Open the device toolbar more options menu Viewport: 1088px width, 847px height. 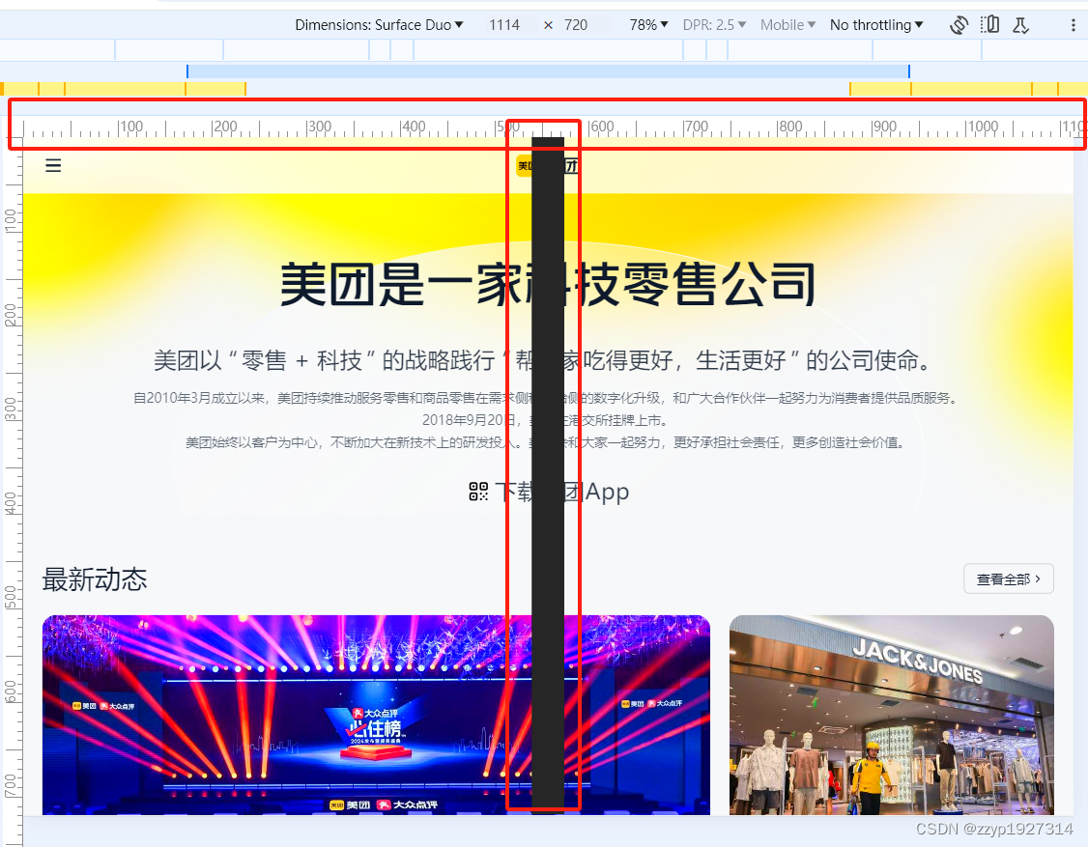tap(1074, 26)
